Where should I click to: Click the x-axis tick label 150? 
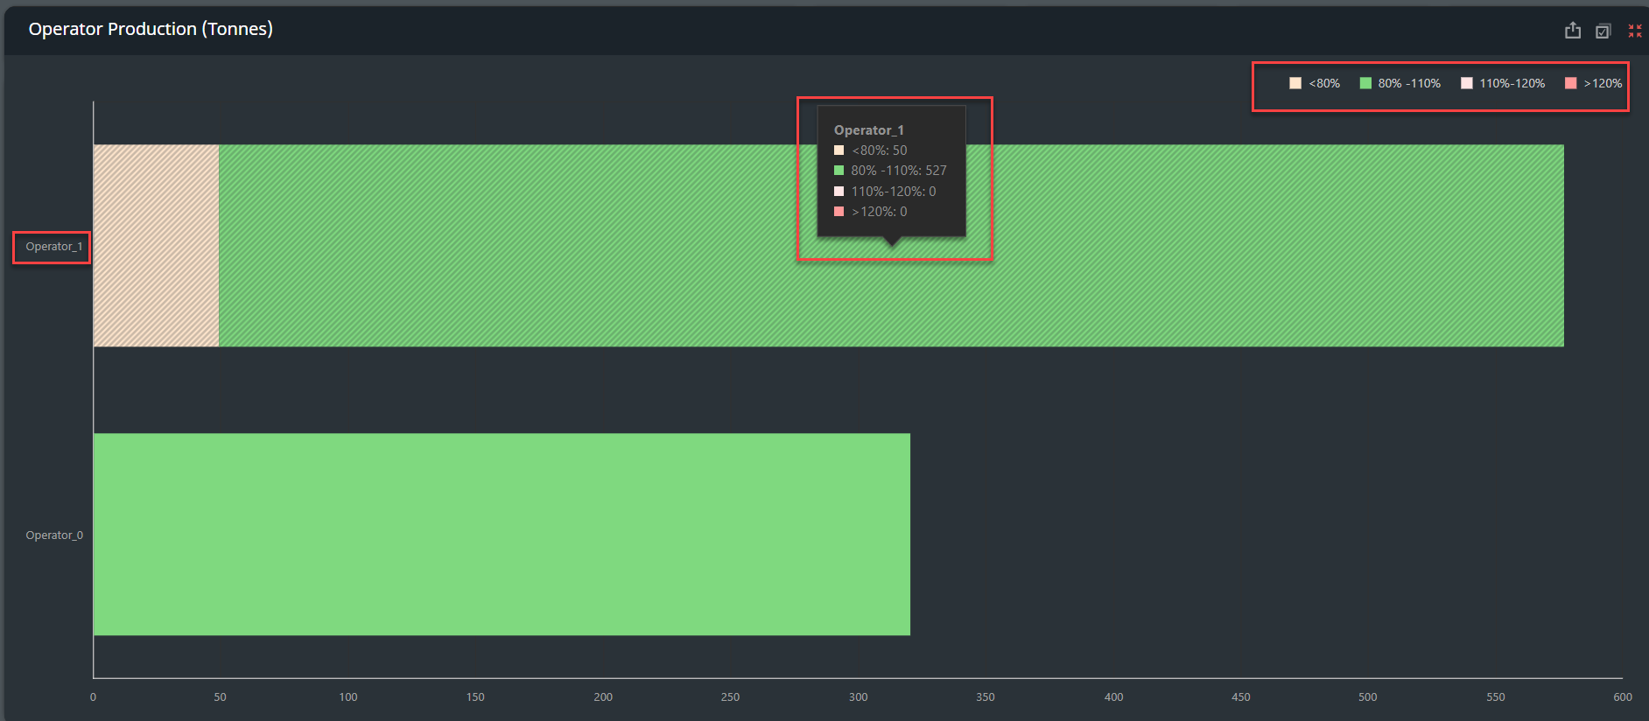[475, 697]
